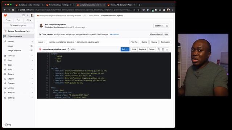Open sample-compliance-pipeline path link
Image resolution: width=232 pixels, height=130 pixels.
pyautogui.click(x=61, y=42)
